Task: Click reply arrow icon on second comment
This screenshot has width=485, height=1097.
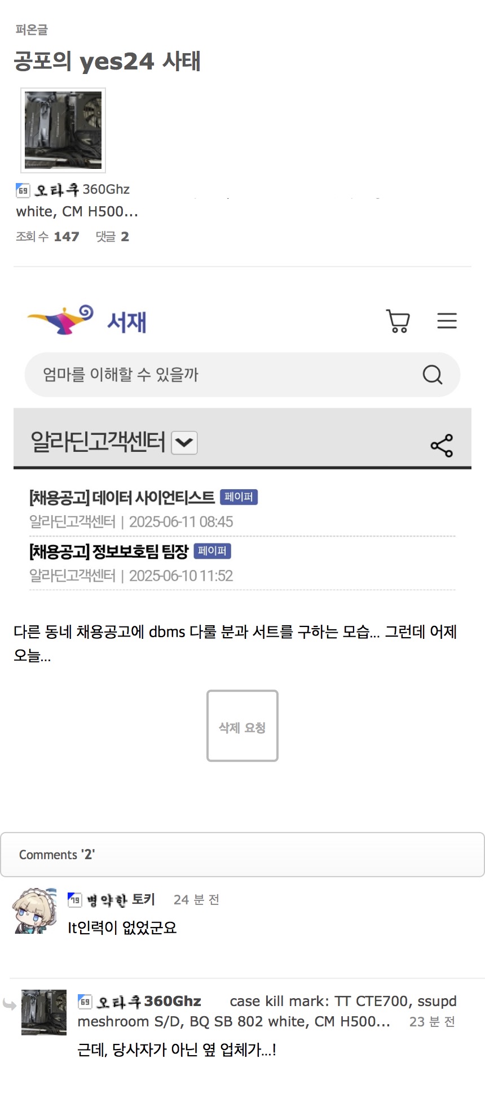Action: click(x=10, y=1004)
